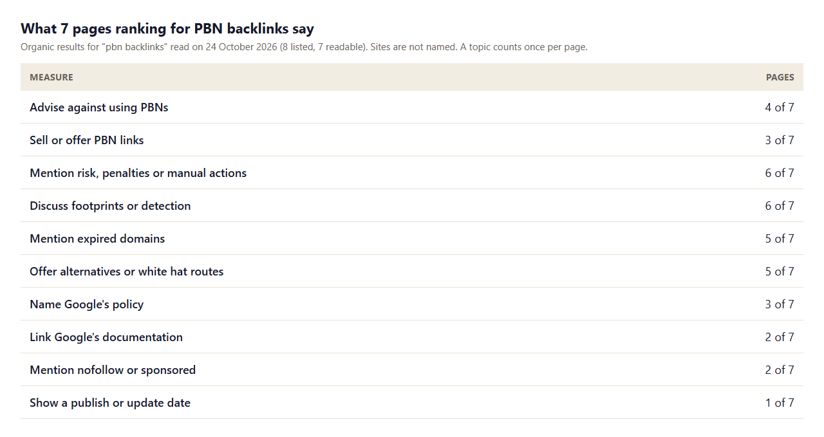Click '3 of 7' beside Sell or offer PBN links
The height and width of the screenshot is (437, 824).
click(780, 140)
